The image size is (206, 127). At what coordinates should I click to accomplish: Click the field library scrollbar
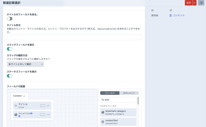point(138,101)
